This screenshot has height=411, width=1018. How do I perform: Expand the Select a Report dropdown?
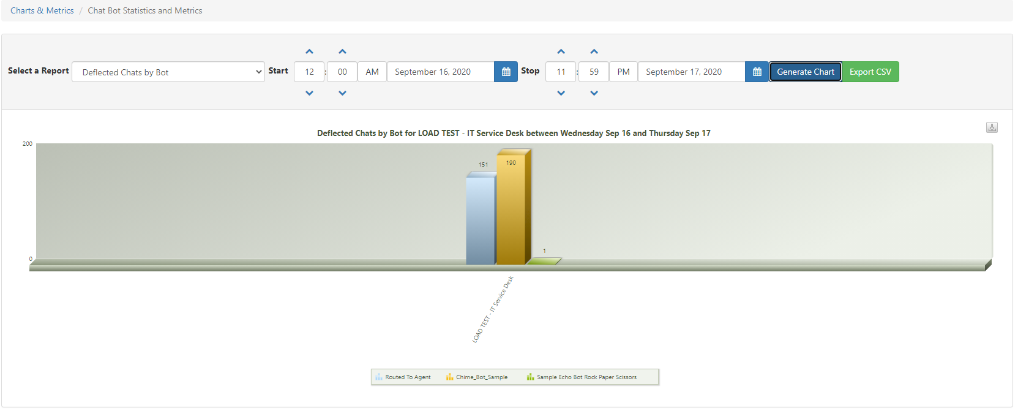pos(168,72)
